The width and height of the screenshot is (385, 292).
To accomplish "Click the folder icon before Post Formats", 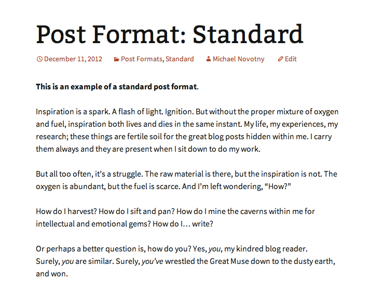I will tap(117, 59).
